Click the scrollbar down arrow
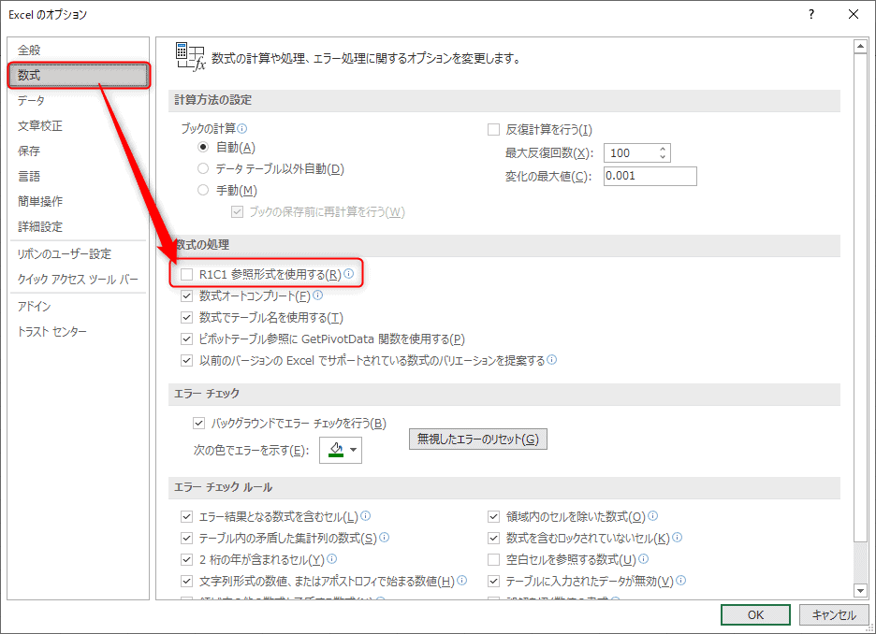The image size is (876, 634). (860, 590)
